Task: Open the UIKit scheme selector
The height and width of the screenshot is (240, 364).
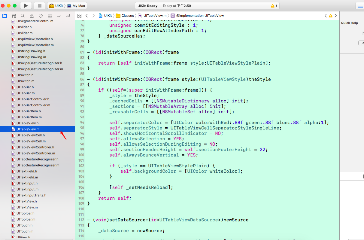Action: (x=56, y=6)
